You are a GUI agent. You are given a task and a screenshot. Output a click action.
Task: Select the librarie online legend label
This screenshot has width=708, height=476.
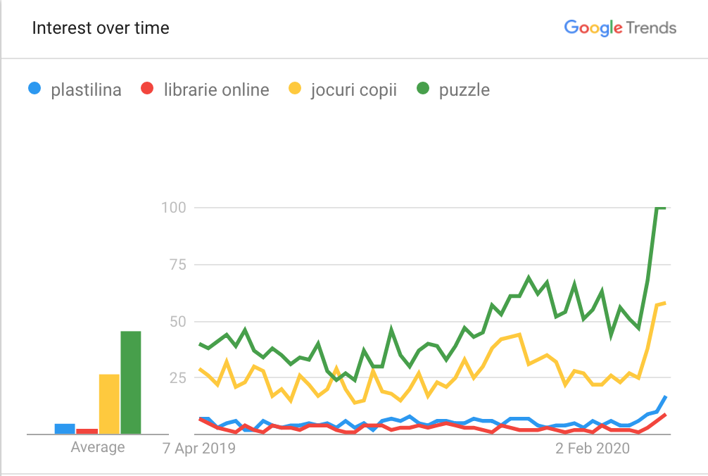216,90
